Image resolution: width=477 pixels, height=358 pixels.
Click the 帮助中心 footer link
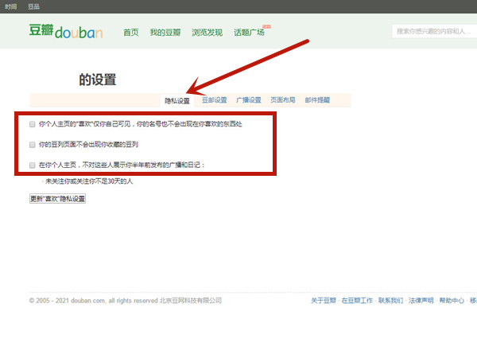click(x=452, y=301)
